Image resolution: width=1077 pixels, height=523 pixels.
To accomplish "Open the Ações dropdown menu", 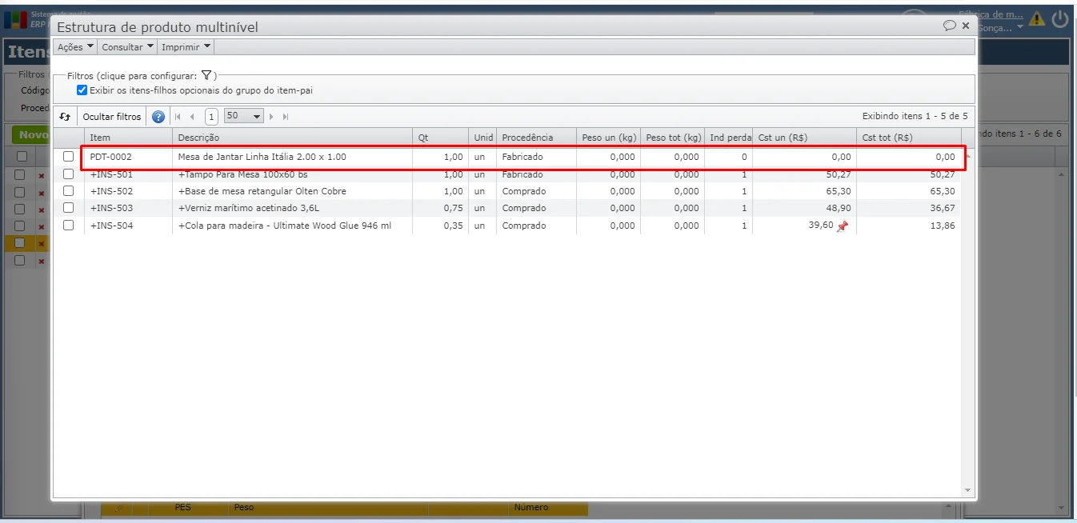I will coord(75,47).
